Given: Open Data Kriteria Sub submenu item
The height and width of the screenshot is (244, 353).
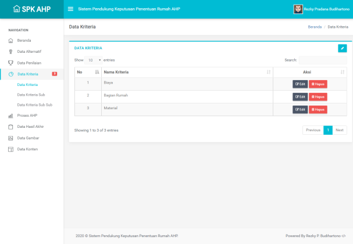Looking at the screenshot, I should tap(31, 95).
